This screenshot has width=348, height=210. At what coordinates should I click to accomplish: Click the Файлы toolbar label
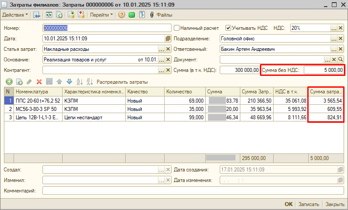[164, 15]
